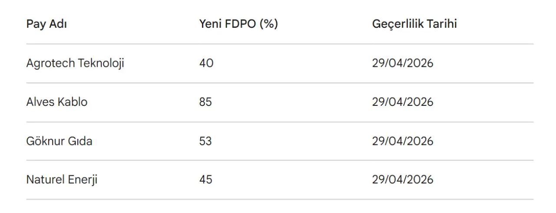Click the divider line below Agrotech Teknoloji row

click(280, 83)
